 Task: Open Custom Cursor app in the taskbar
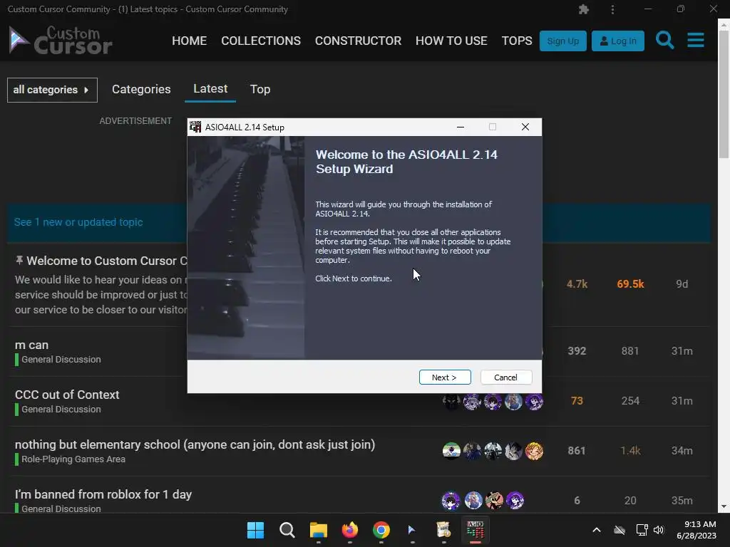point(412,530)
